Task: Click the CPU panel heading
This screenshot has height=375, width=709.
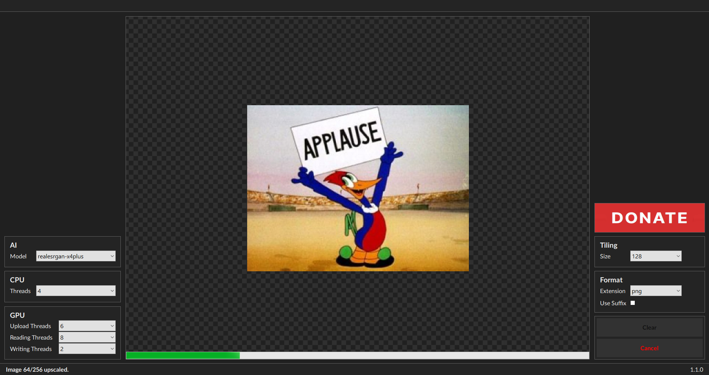Action: click(x=17, y=280)
